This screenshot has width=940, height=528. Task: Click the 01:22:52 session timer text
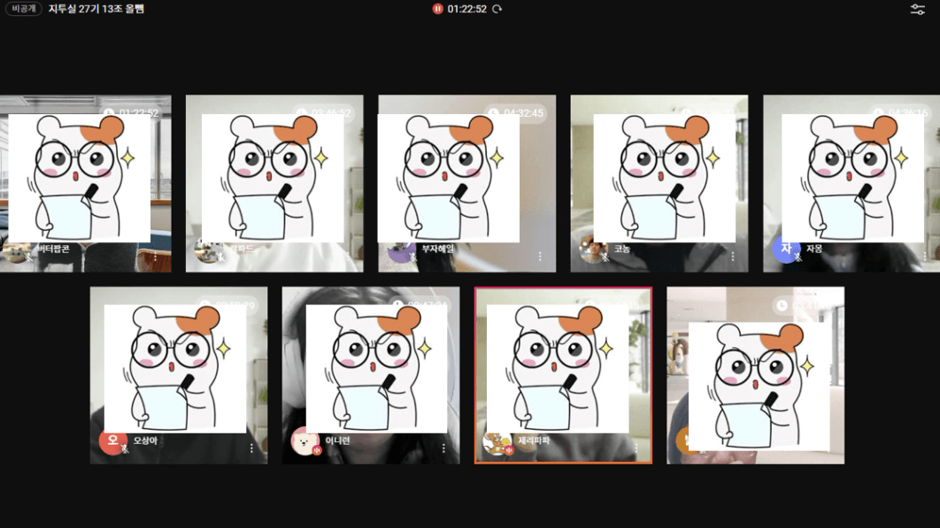tap(467, 9)
